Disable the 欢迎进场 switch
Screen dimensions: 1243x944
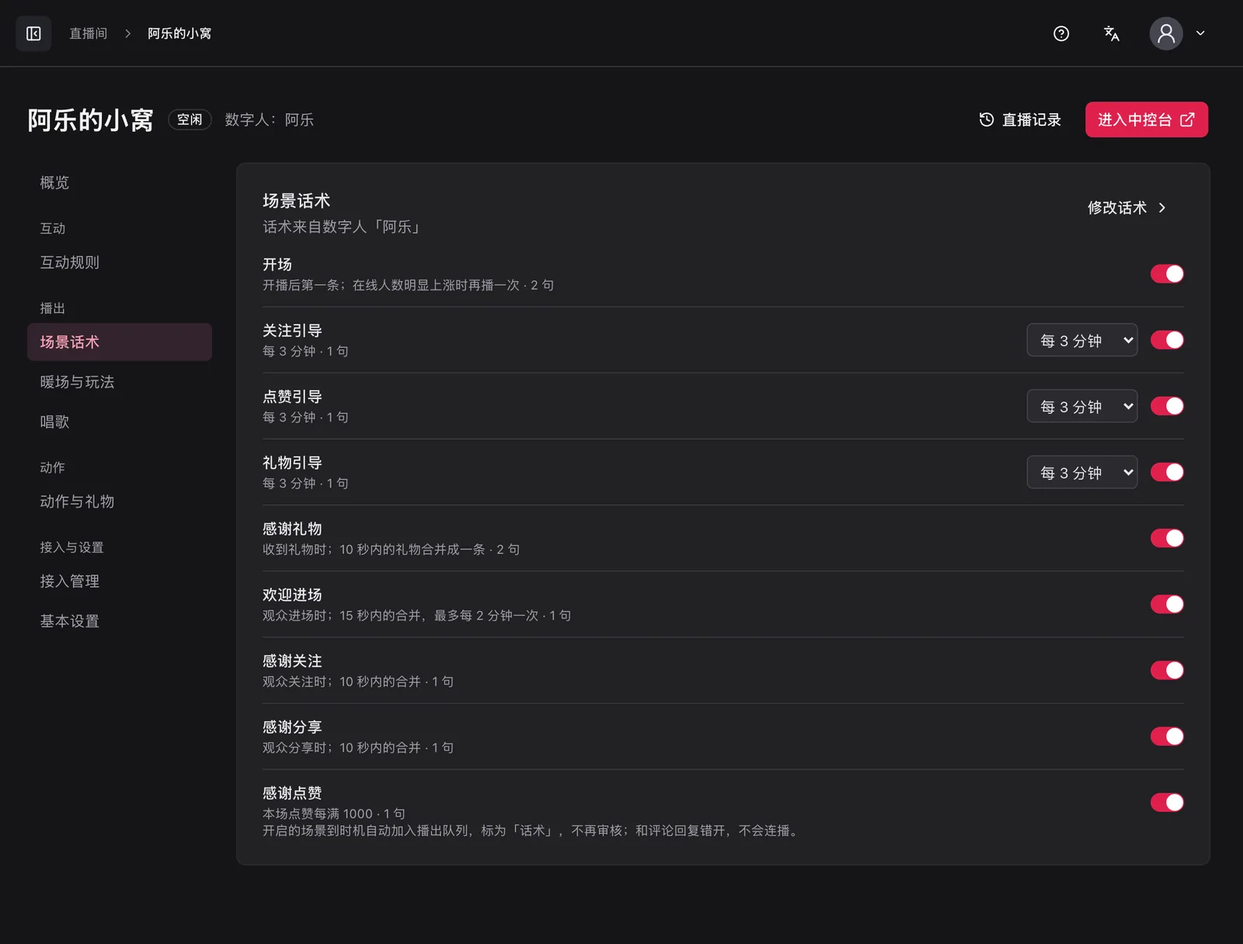1167,604
